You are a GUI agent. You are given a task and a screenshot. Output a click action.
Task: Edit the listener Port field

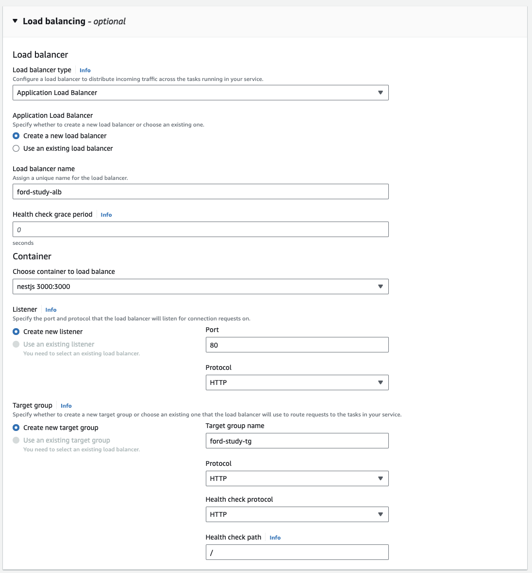pos(297,345)
